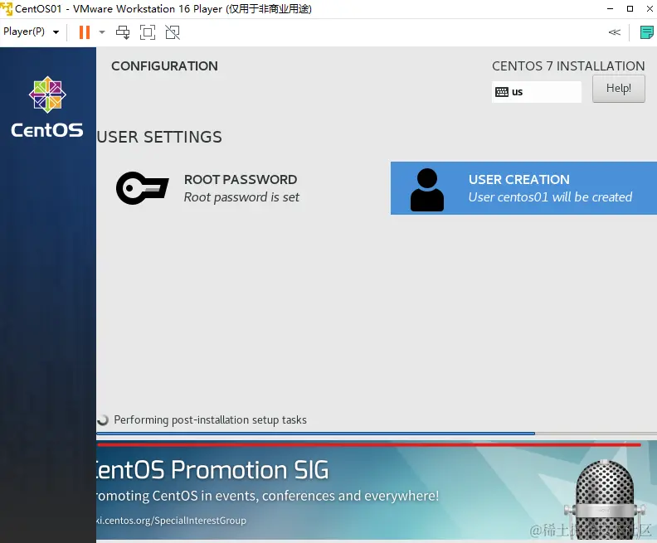This screenshot has width=657, height=543.
Task: Select the us keyboard layout indicator
Action: click(537, 92)
